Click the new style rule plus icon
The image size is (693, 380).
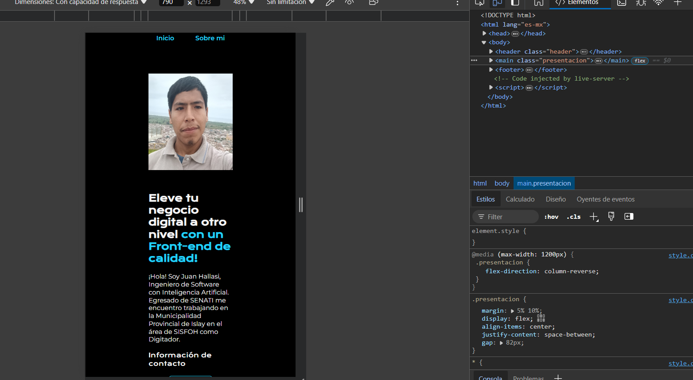594,217
